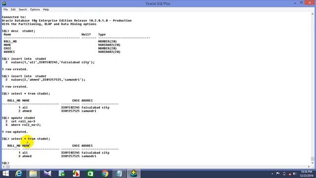Open the blue notebook app on taskbar
The height and width of the screenshot is (178, 316).
(119, 174)
